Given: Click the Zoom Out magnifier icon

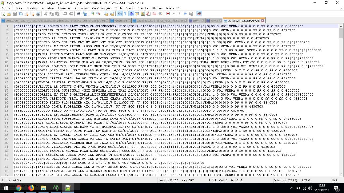Looking at the screenshot, I should pos(98,14).
